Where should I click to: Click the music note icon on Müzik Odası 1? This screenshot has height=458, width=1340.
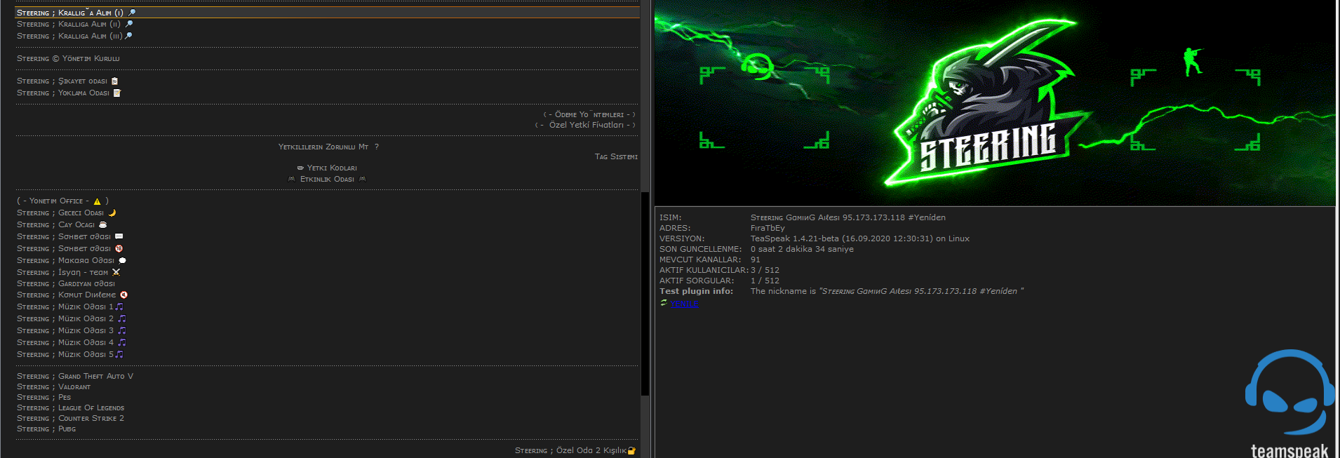pos(119,307)
